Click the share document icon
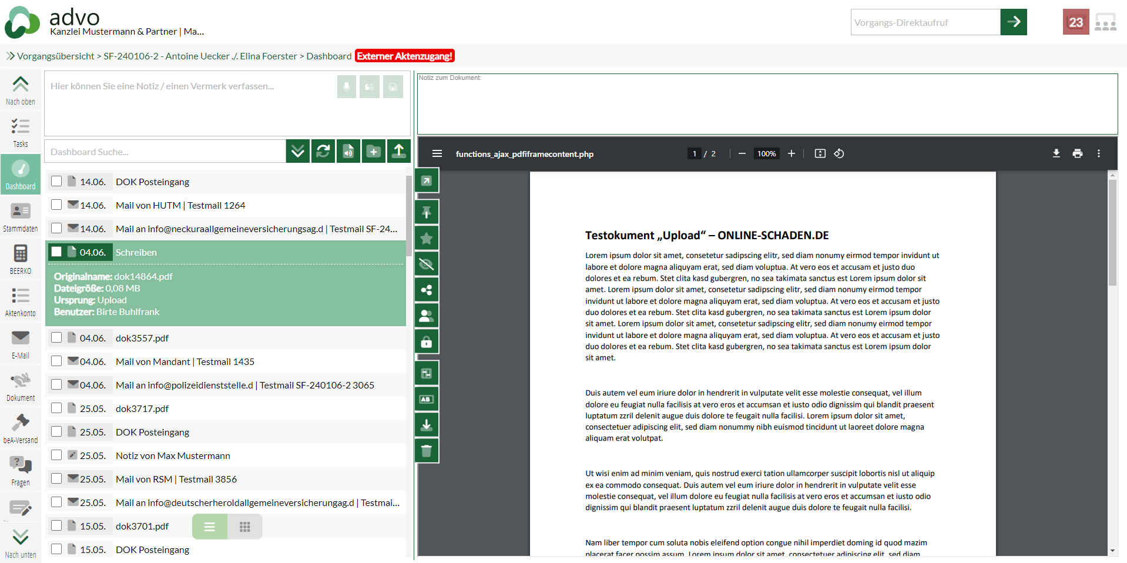Viewport: 1127px width, 563px height. tap(427, 290)
